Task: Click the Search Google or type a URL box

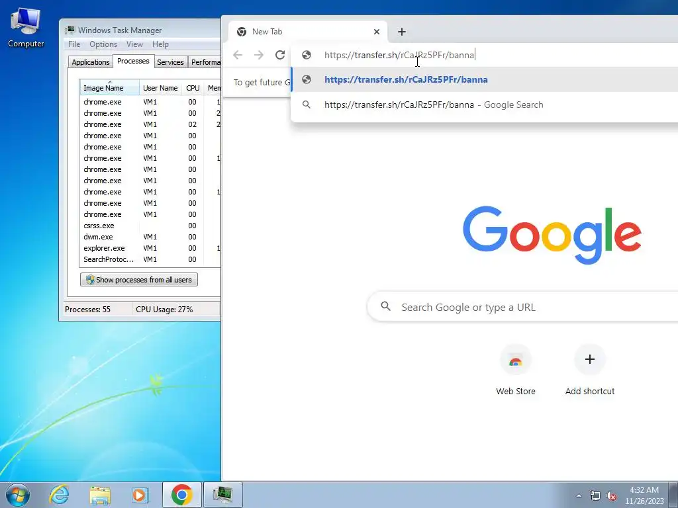Action: pyautogui.click(x=522, y=307)
